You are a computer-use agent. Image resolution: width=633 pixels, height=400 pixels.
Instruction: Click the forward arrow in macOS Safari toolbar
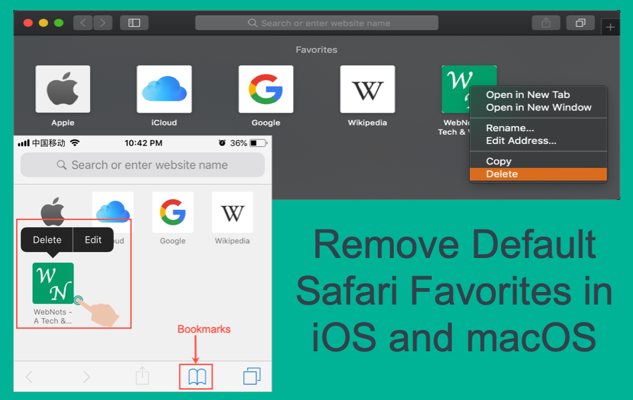103,23
